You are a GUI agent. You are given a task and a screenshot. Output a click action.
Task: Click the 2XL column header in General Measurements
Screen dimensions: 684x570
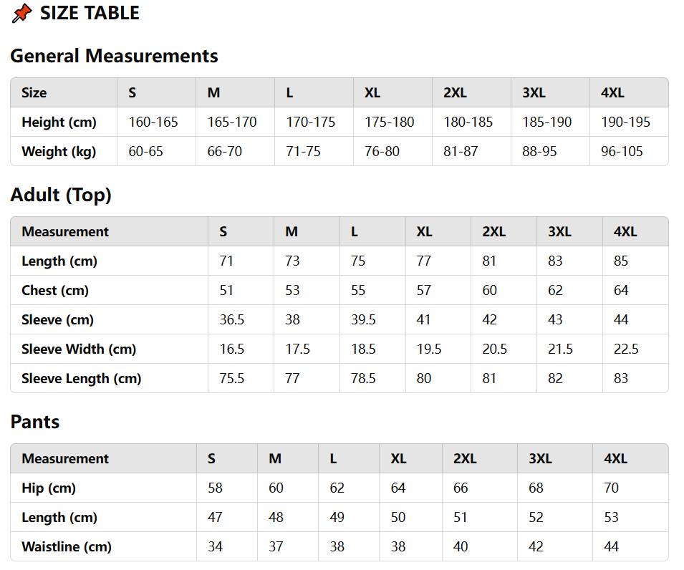pyautogui.click(x=455, y=92)
